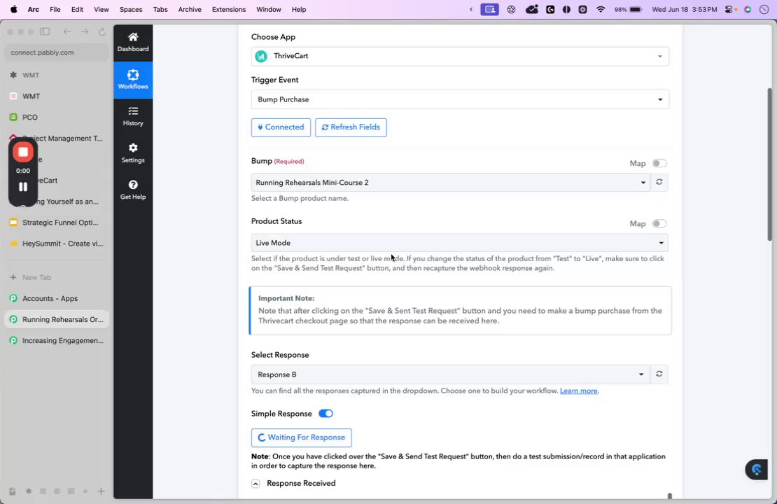Screen dimensions: 777x504
Task: Click the screen mirroring menu bar icon
Action: (x=489, y=9)
